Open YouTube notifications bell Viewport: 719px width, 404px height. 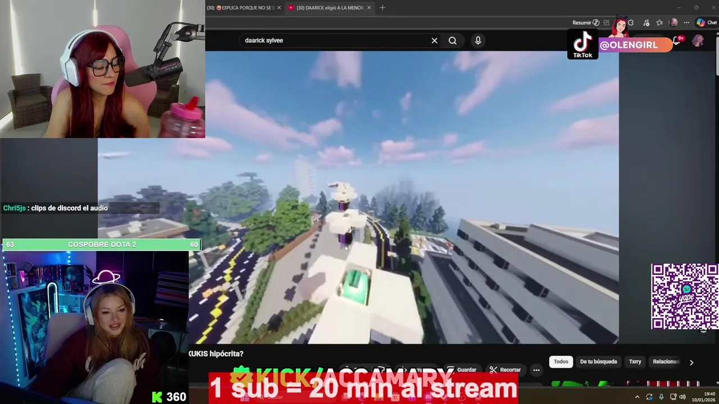click(677, 41)
